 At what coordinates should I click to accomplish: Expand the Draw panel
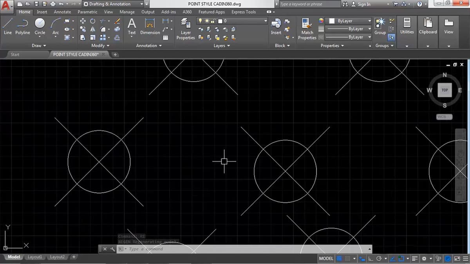(39, 46)
